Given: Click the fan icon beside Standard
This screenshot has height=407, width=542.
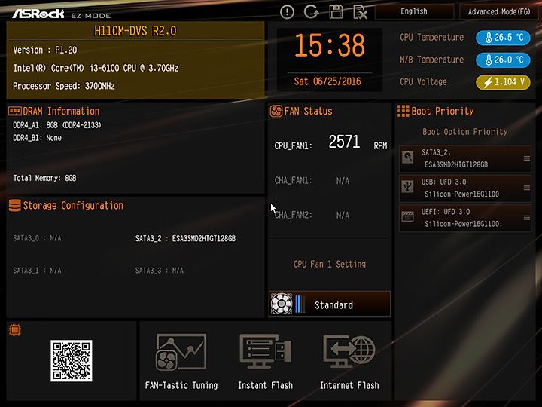Looking at the screenshot, I should 282,304.
